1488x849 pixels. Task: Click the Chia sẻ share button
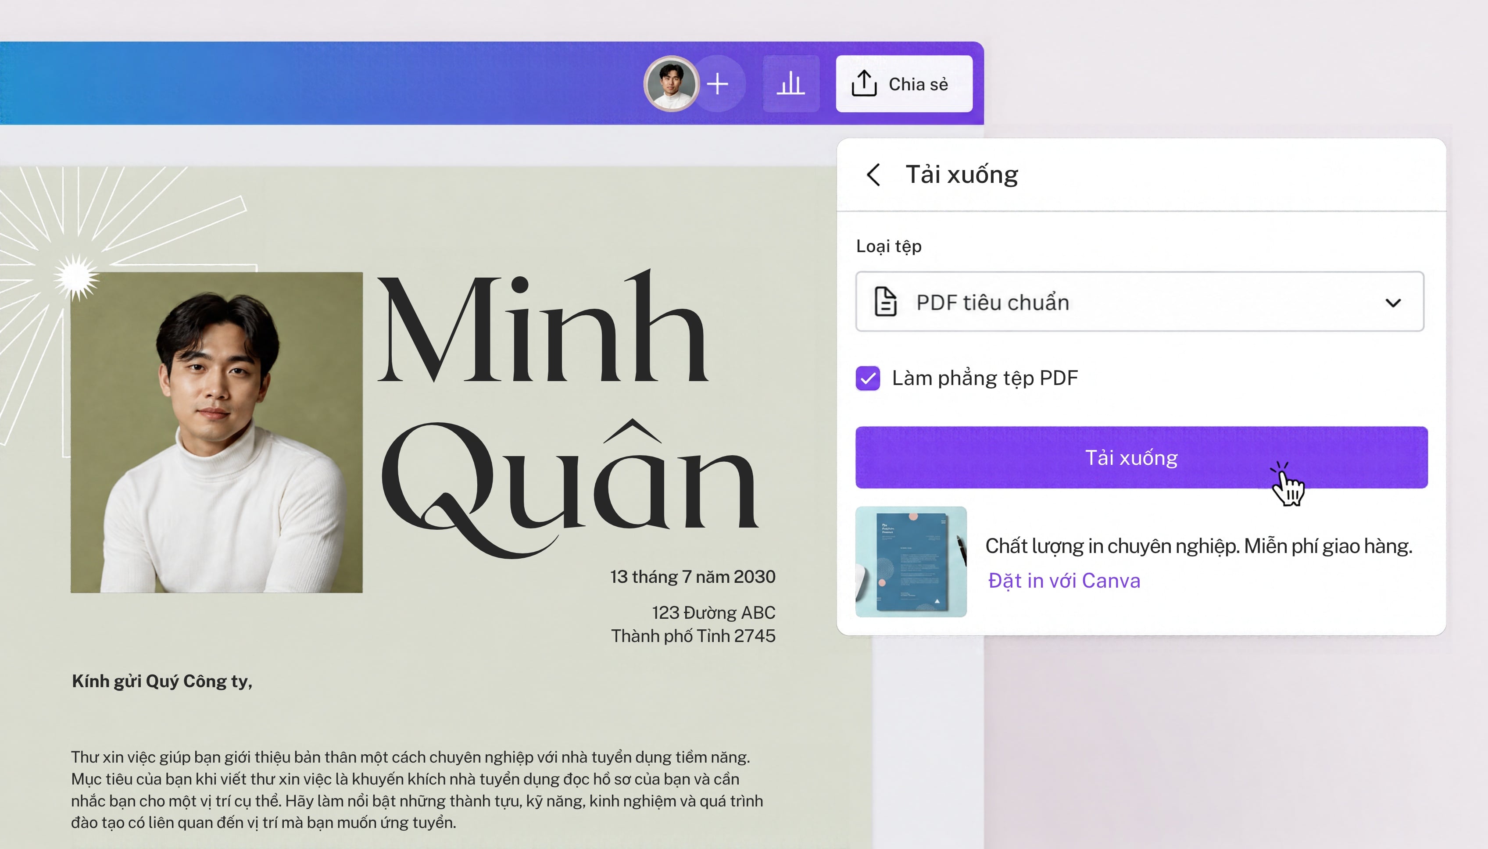904,84
